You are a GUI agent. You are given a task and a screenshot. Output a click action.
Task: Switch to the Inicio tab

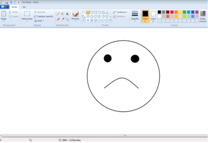tap(14, 7)
